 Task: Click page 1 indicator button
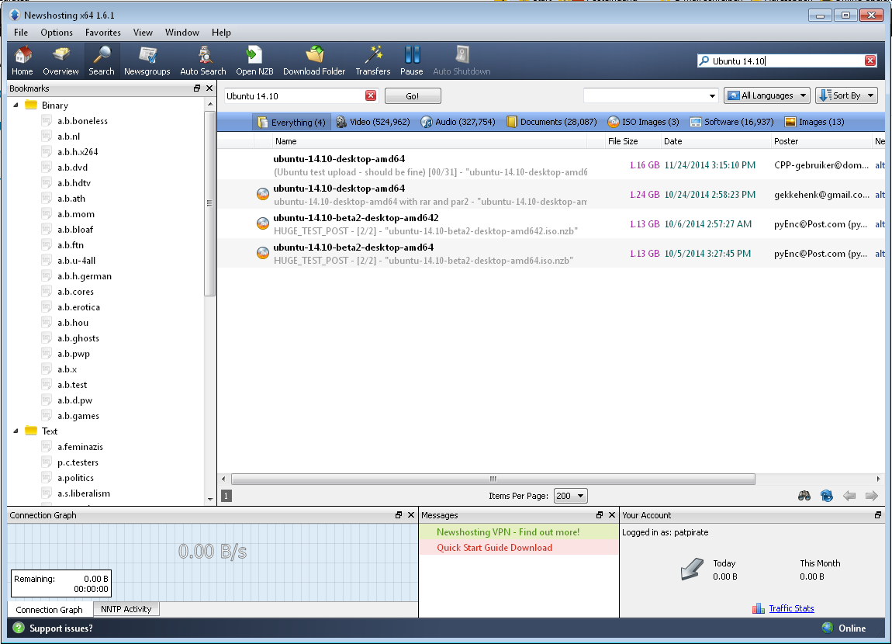(226, 496)
